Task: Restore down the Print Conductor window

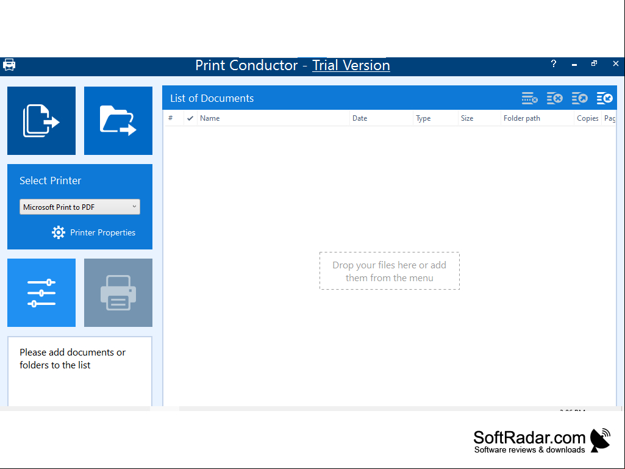Action: (595, 63)
